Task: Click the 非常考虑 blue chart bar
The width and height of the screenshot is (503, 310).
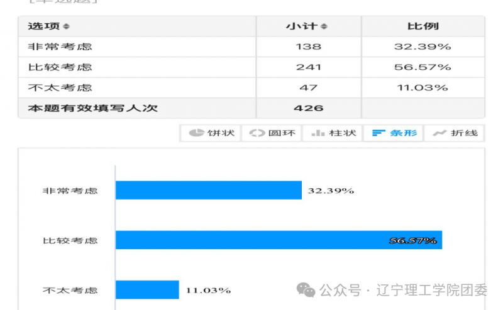Action: (x=209, y=190)
